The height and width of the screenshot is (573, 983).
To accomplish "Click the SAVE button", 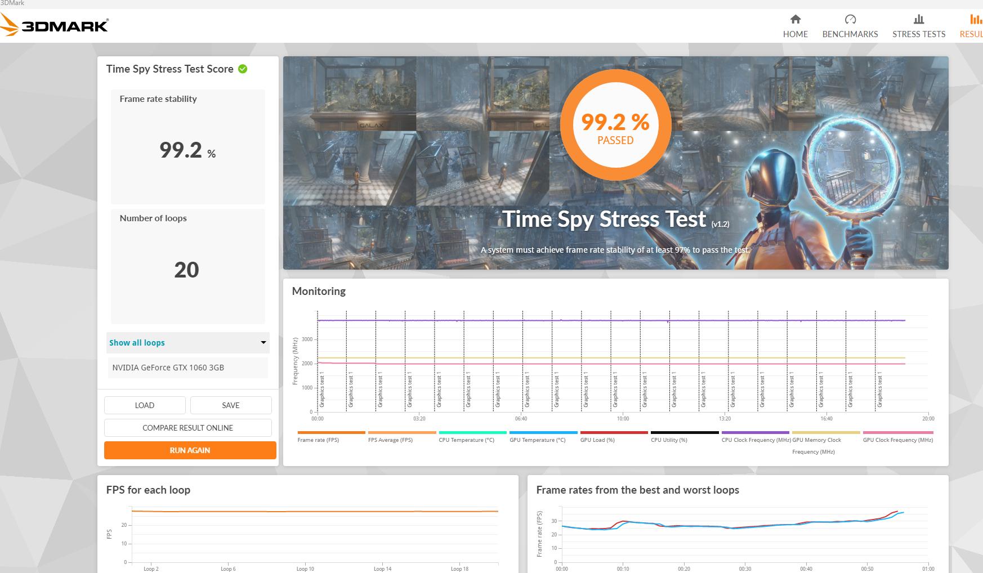I will point(231,405).
